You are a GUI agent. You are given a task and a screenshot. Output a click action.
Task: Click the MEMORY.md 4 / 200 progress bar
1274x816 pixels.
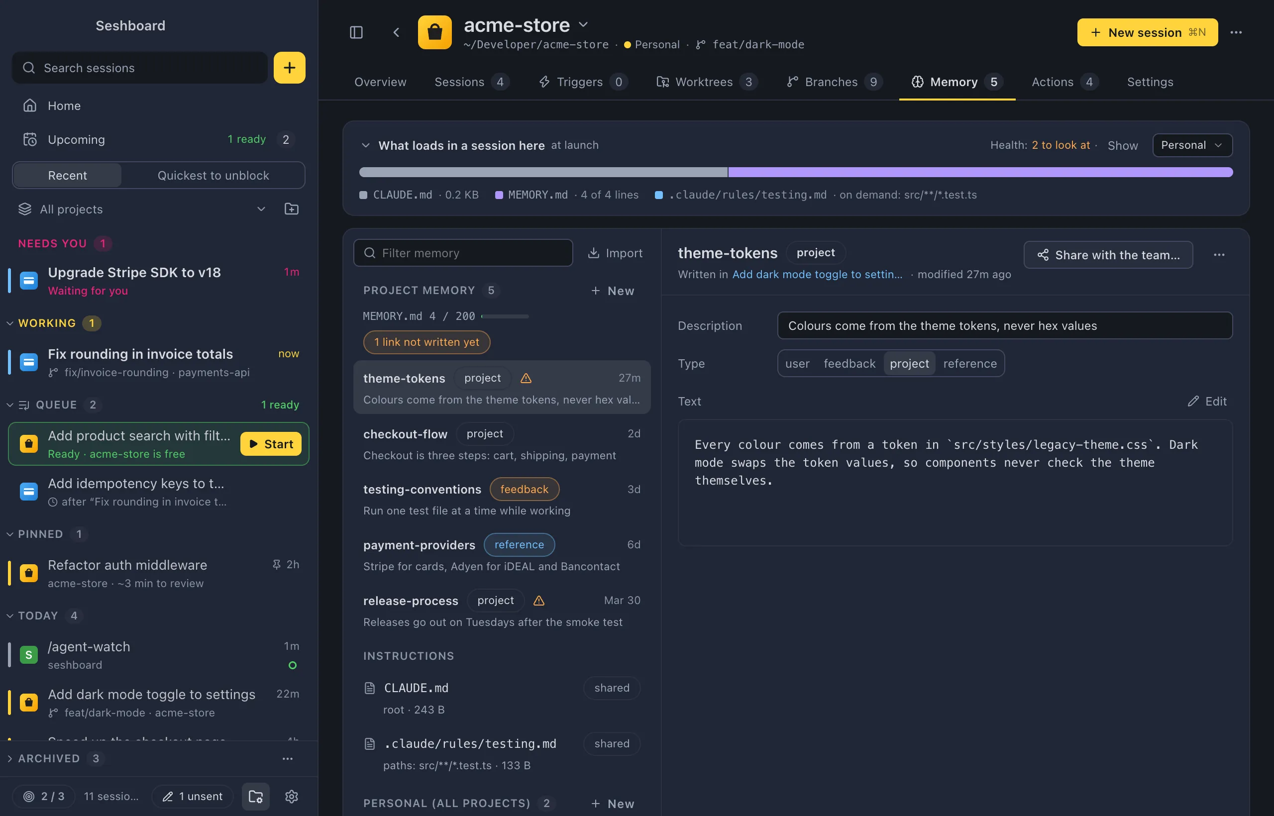point(505,316)
